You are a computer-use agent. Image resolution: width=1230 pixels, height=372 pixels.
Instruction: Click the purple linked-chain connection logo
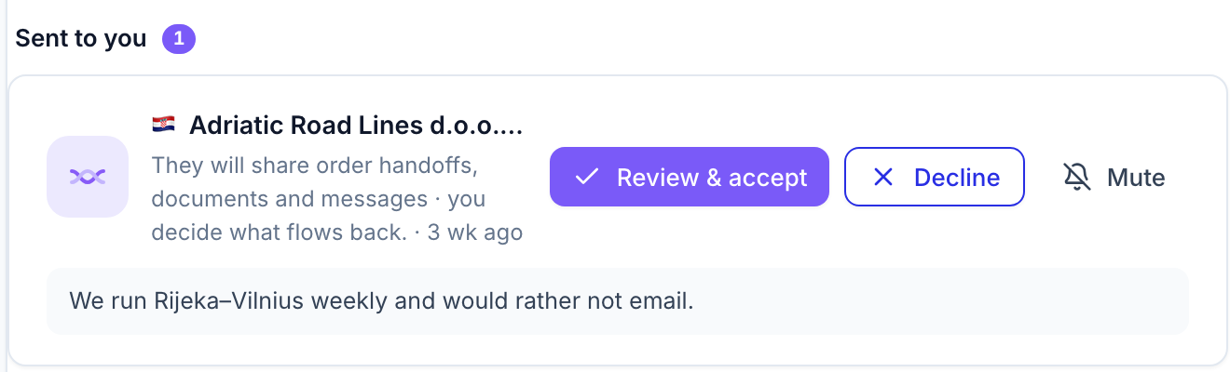tap(88, 177)
